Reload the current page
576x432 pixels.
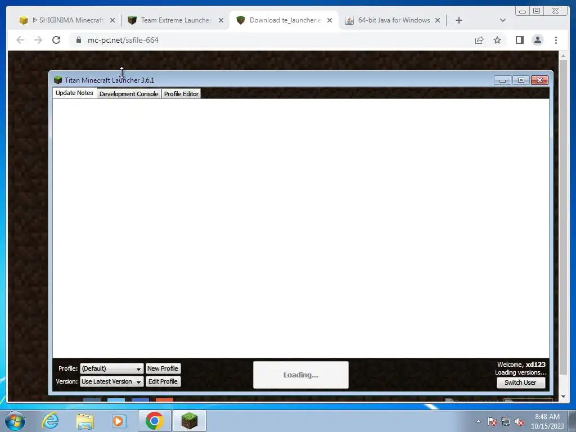coord(56,40)
